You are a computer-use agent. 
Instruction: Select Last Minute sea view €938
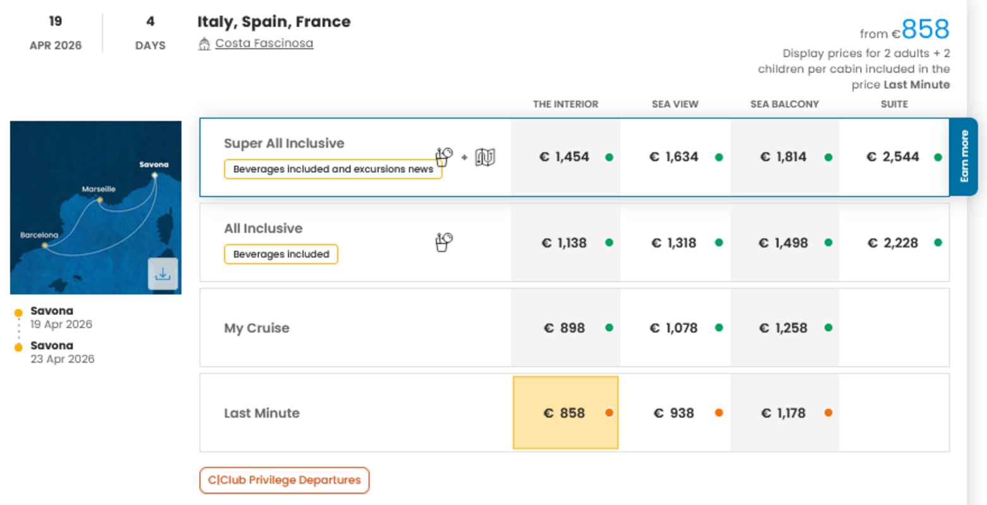coord(674,413)
